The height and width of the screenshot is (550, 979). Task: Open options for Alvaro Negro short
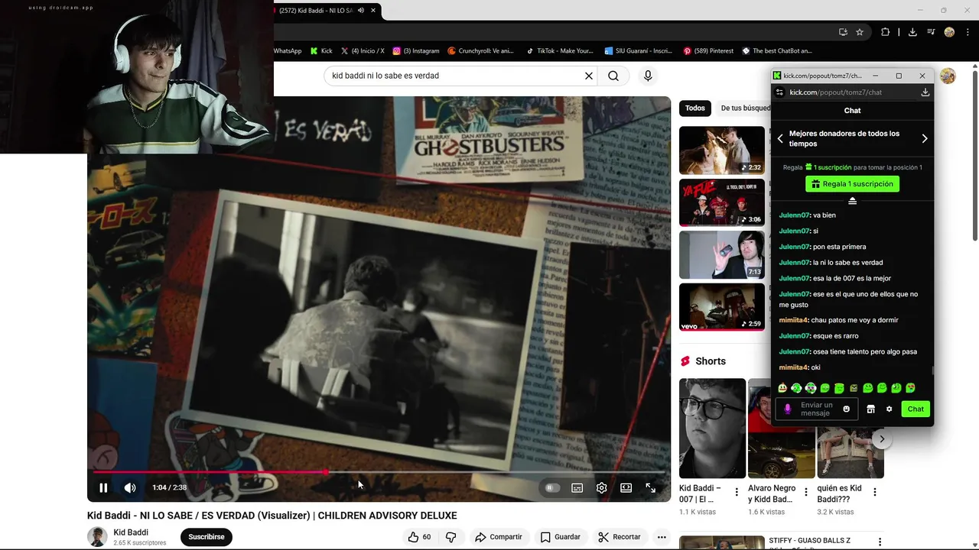point(805,492)
